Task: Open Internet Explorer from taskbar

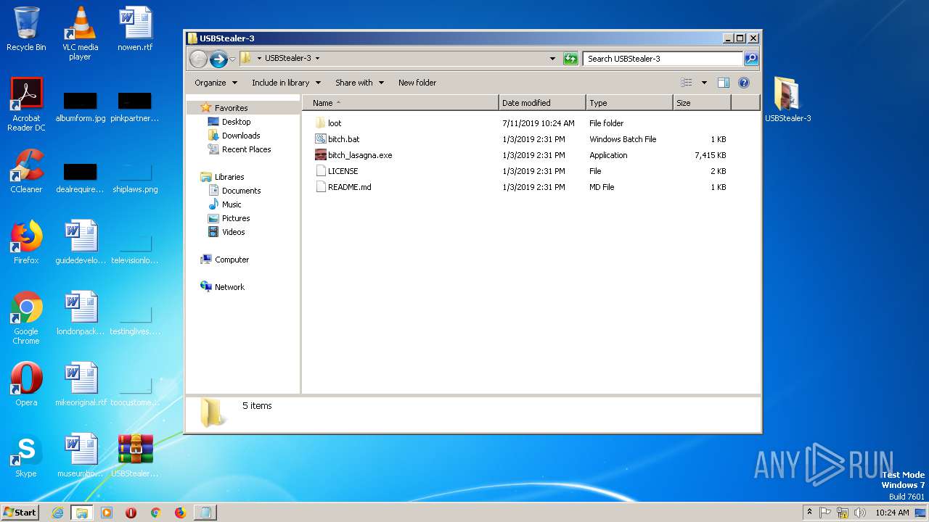Action: point(57,513)
